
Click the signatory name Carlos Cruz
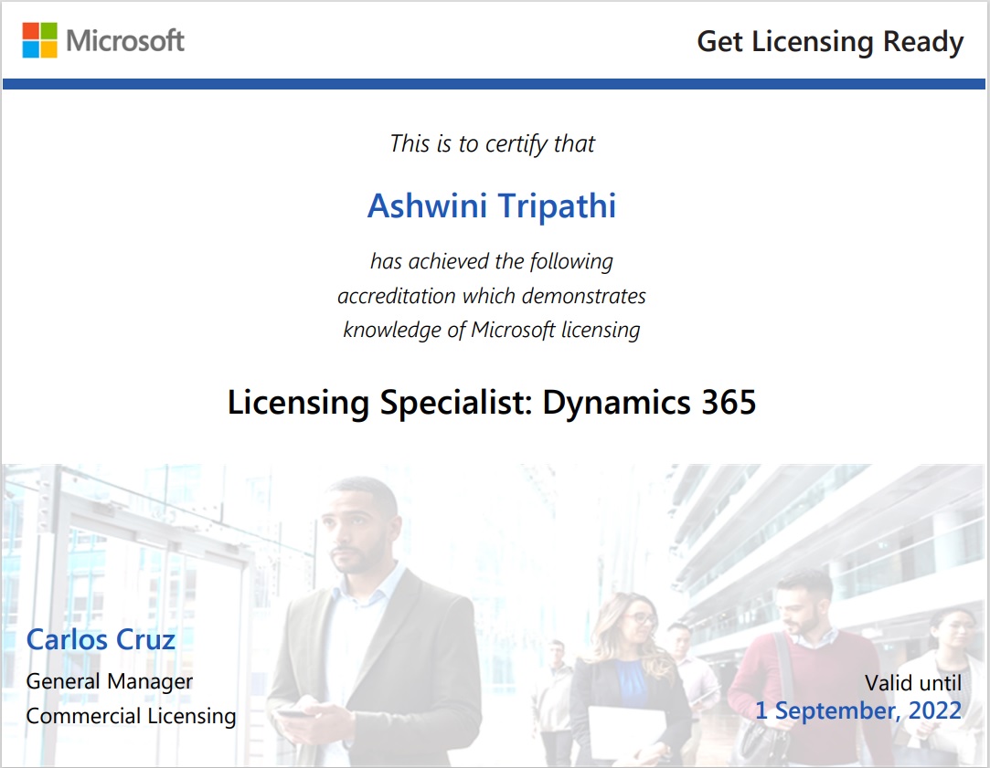[101, 639]
